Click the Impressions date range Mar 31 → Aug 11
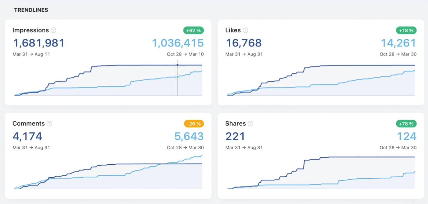 [31, 54]
